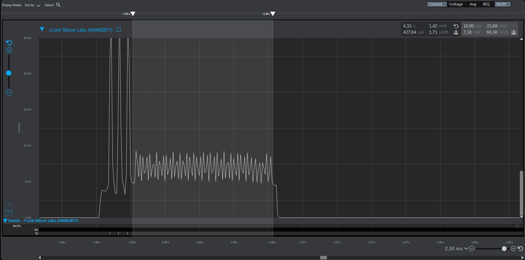This screenshot has width=525, height=260.
Task: Open the 2,50 ms time scale dropdown
Action: tap(467, 248)
